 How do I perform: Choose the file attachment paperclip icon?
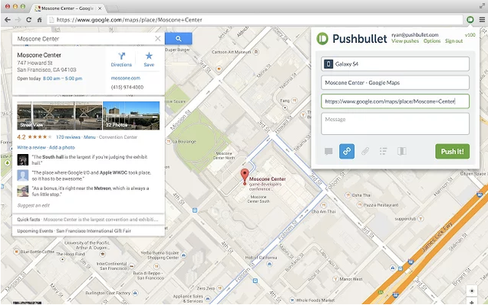pos(365,152)
